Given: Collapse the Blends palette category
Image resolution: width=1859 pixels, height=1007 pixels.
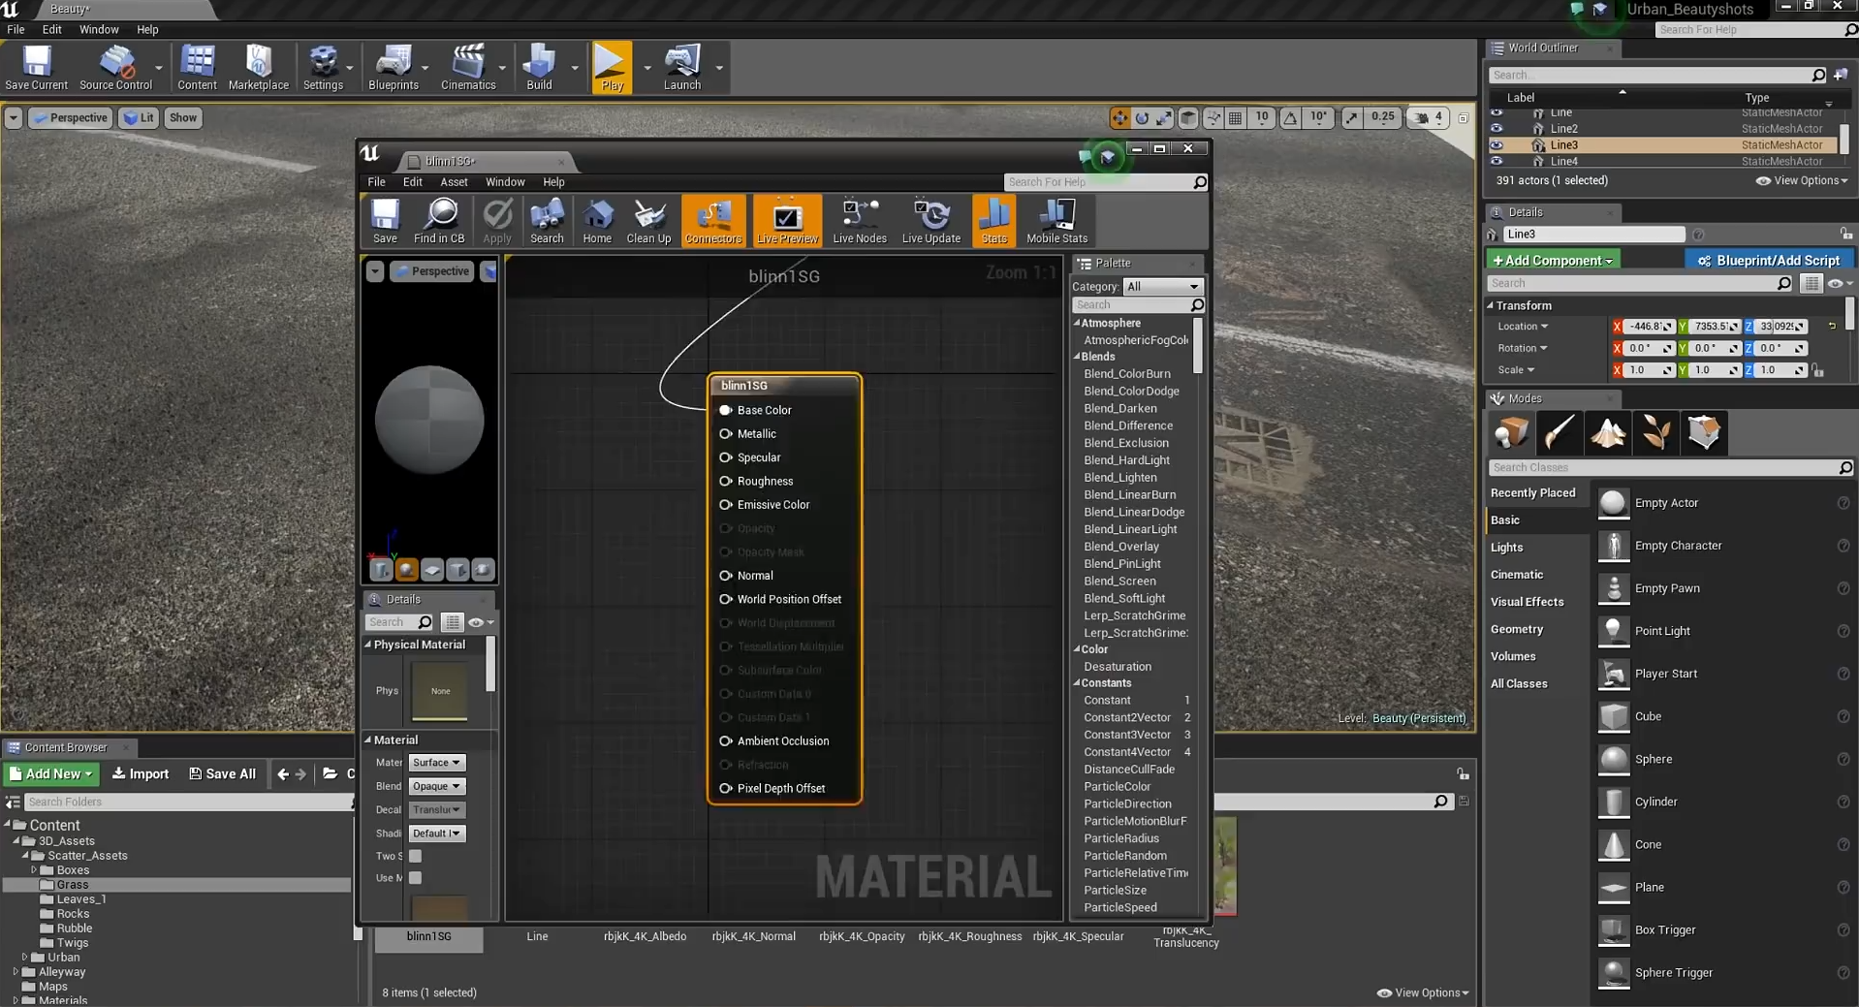Looking at the screenshot, I should tap(1077, 357).
